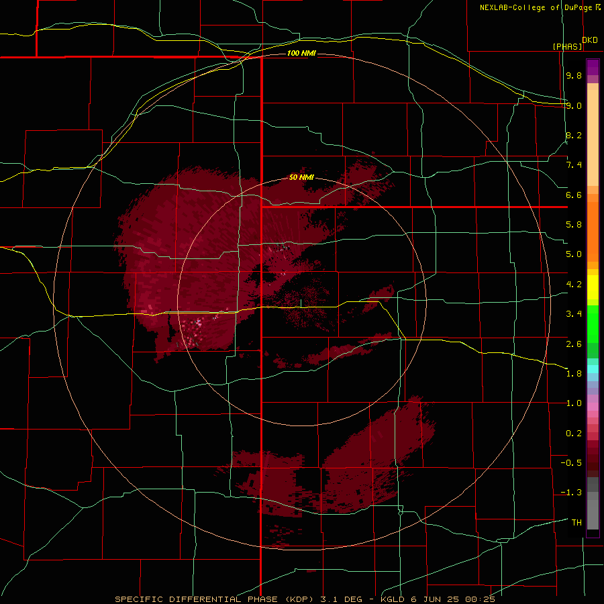Click the radar site marker at ring center
The width and height of the screenshot is (604, 604).
(x=301, y=303)
